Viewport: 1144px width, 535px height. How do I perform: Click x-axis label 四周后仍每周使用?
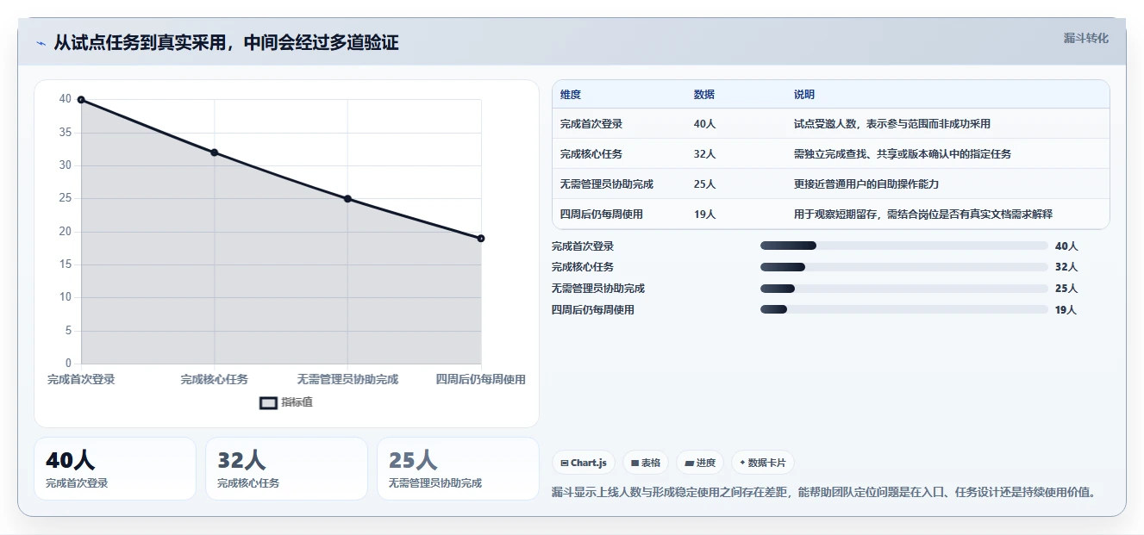481,379
